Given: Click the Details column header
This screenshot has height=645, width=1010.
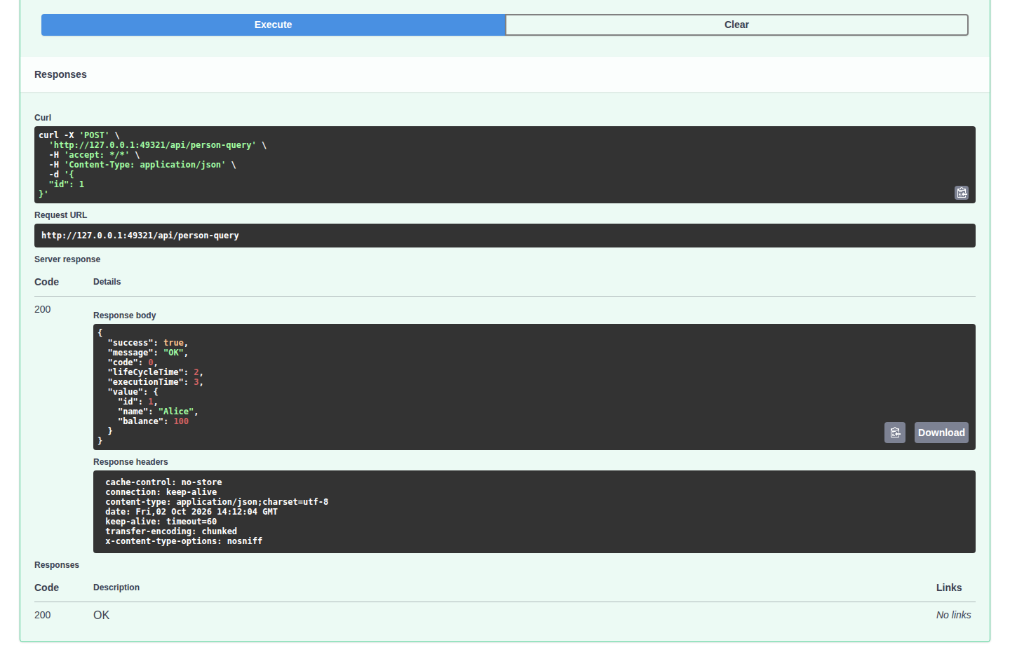Looking at the screenshot, I should [107, 282].
